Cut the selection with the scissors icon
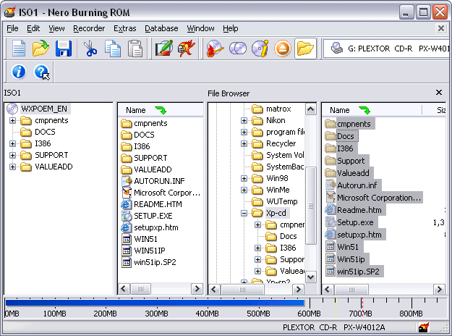The height and width of the screenshot is (336, 452). coord(90,49)
